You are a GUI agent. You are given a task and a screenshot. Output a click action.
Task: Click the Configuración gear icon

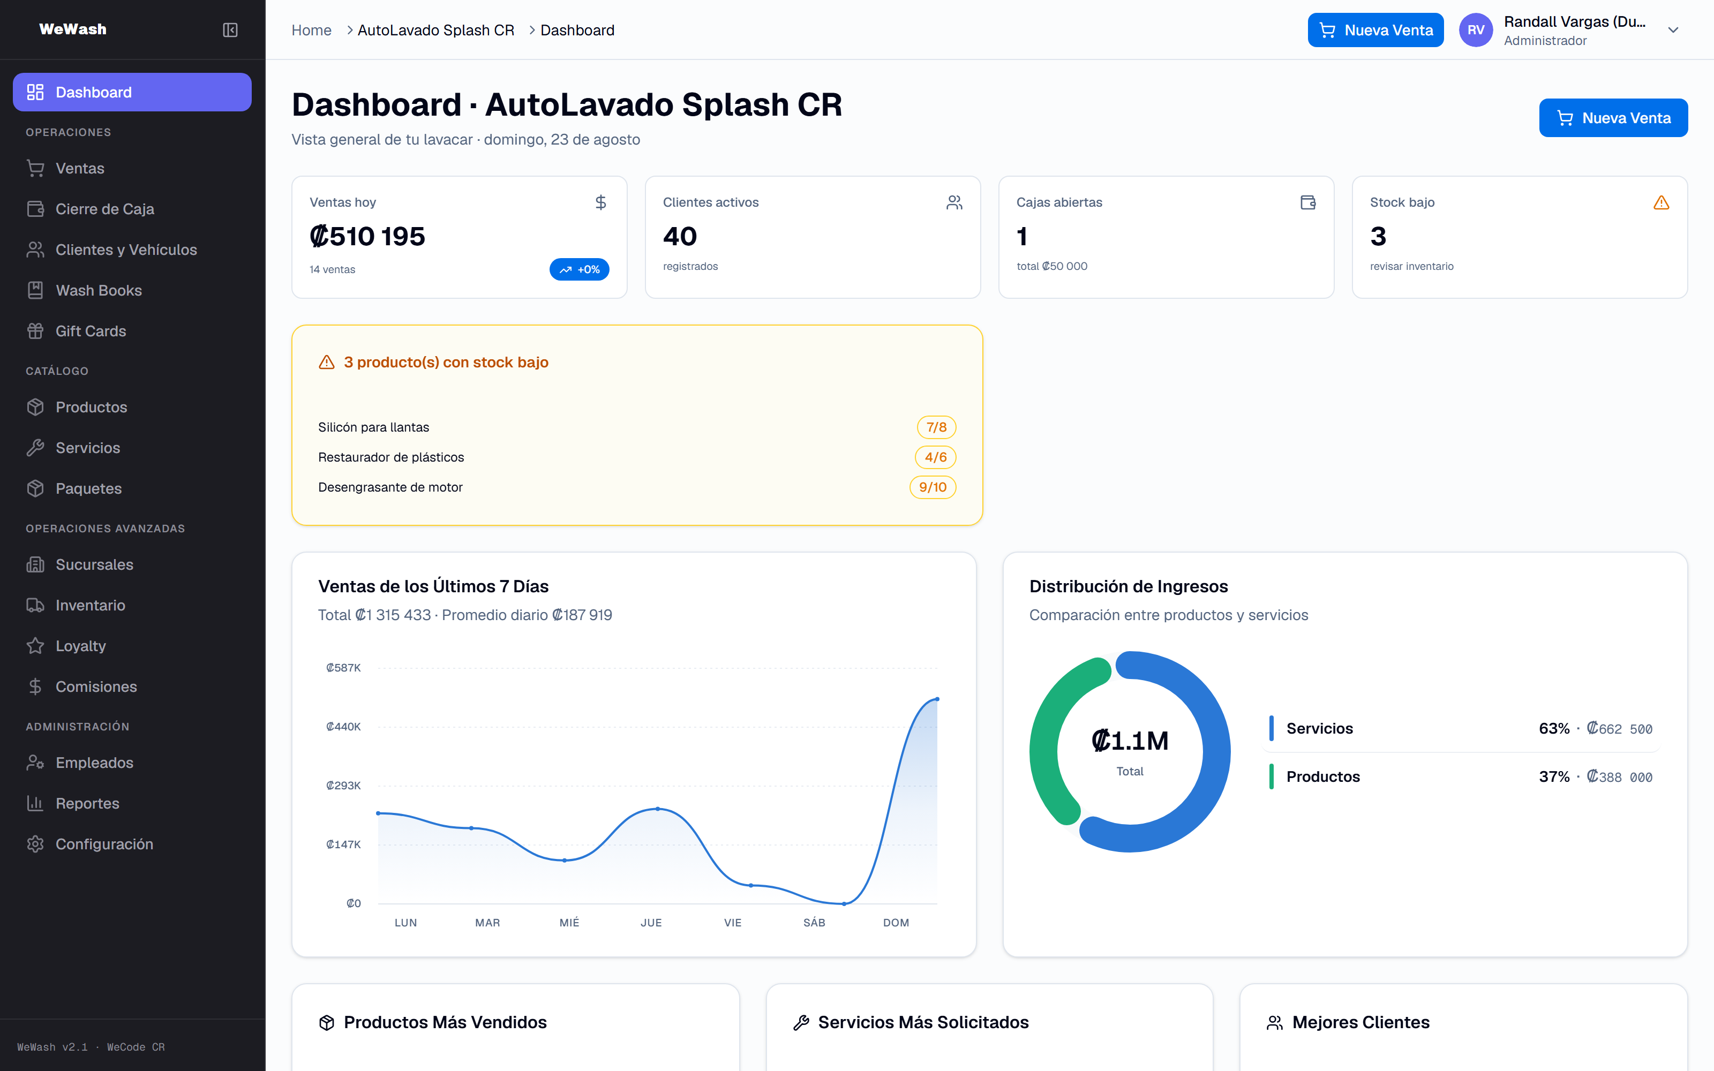(35, 844)
